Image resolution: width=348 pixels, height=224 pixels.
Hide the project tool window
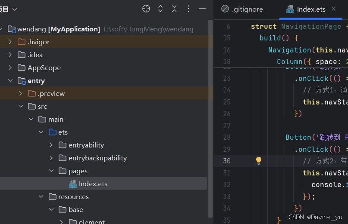202,9
